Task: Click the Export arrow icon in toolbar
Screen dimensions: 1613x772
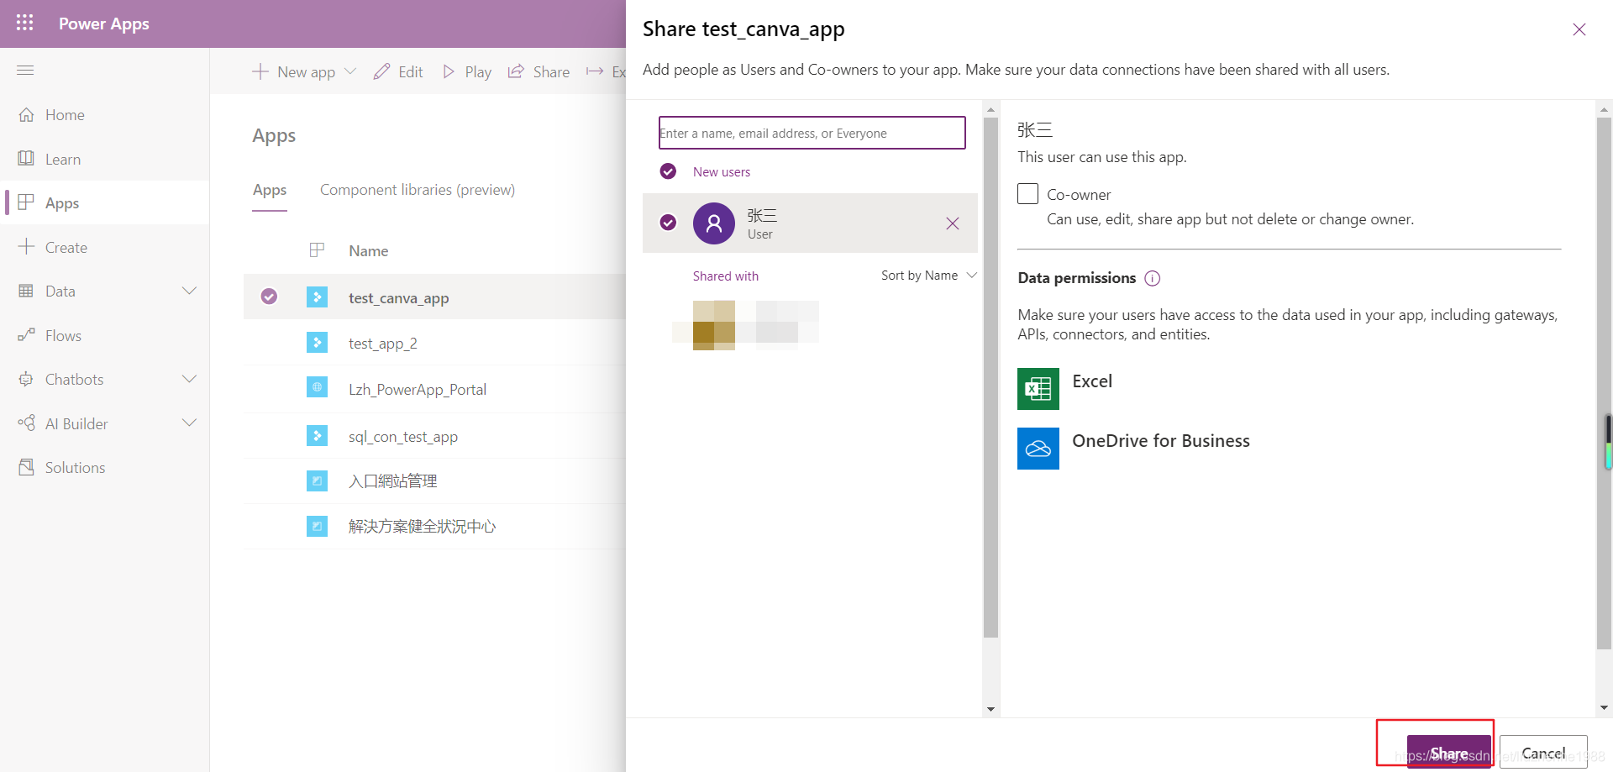Action: [x=595, y=71]
